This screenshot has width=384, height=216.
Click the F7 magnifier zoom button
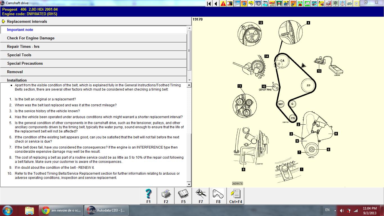[x=201, y=196]
